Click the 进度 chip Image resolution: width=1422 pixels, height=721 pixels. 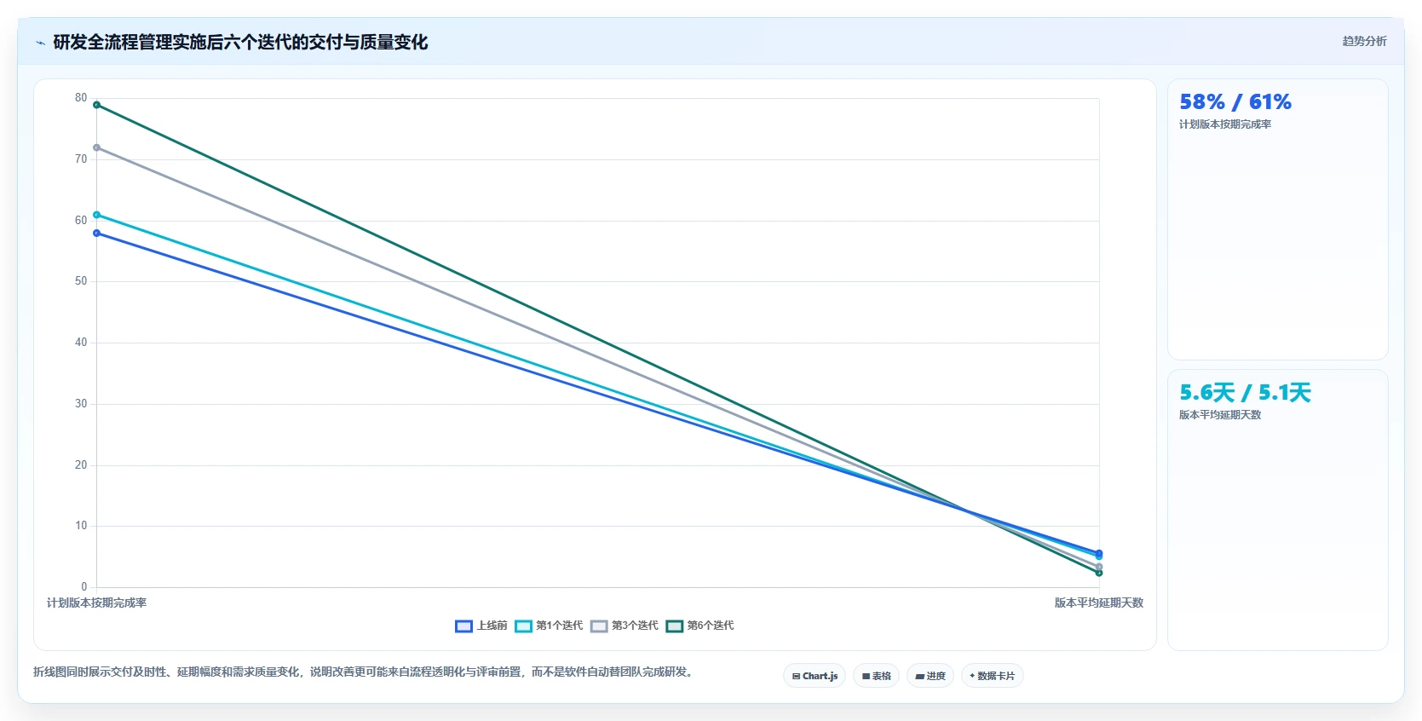tap(930, 676)
